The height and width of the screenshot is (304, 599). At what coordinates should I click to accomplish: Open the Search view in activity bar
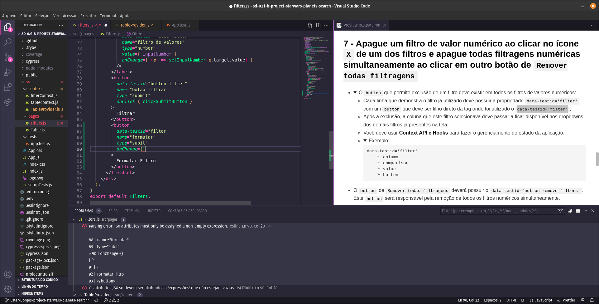tap(8, 42)
